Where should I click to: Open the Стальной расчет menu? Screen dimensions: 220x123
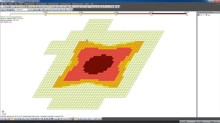[x=65, y=4]
